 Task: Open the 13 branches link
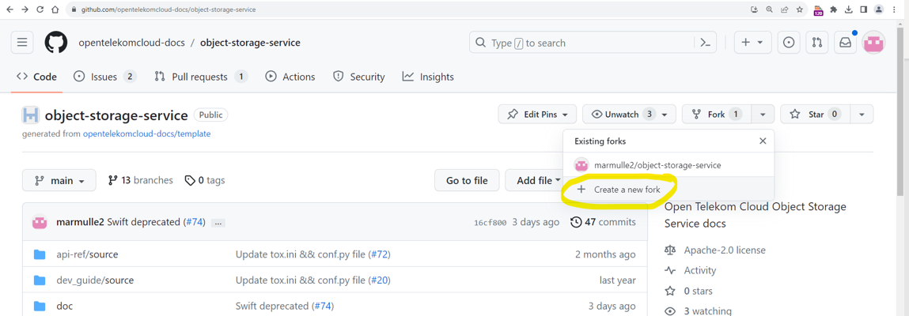[x=140, y=181]
